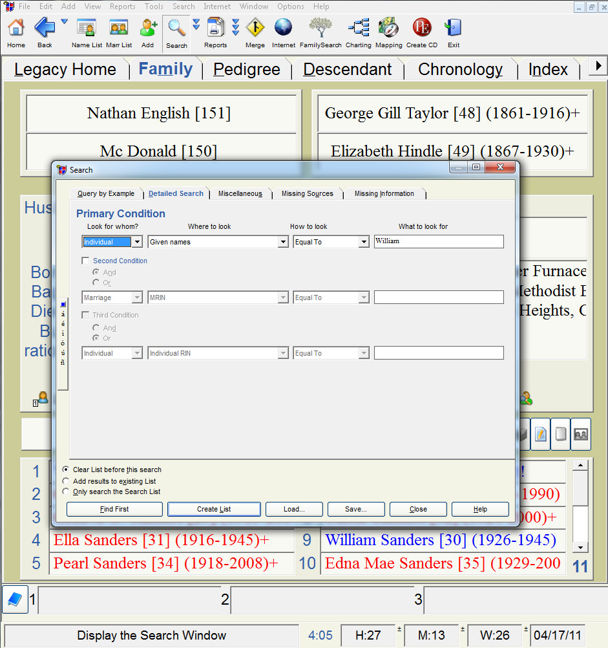Open primary Look for whom dropdown
Viewport: 608px width, 648px height.
[137, 242]
